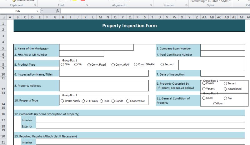Click the '13. Required Repairs' heading

pos(45,136)
